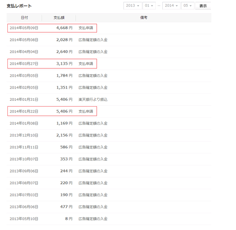236x230 pixels.
Task: Open the end month 05 dropdown
Action: [187, 6]
